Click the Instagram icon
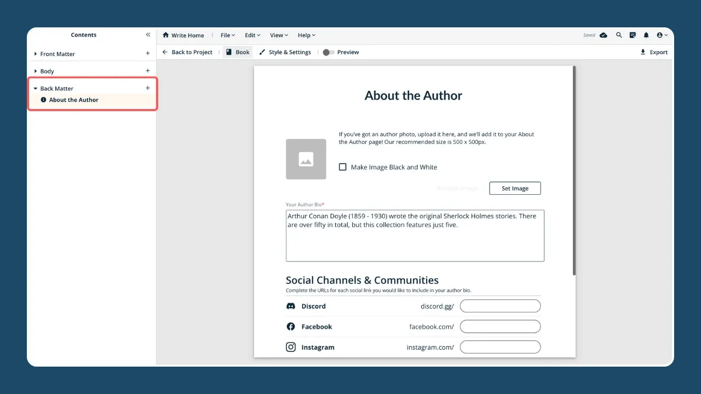This screenshot has width=701, height=394. (x=291, y=347)
